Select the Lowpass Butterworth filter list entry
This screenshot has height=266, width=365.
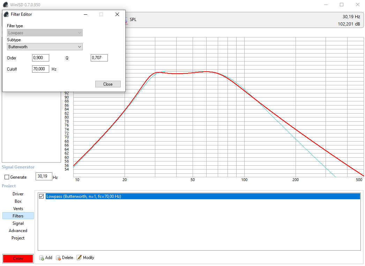tap(84, 196)
